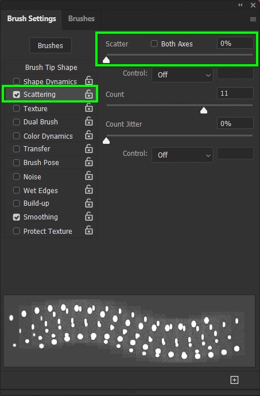Collapse the panel using the double-arrow icon
The height and width of the screenshot is (396, 260).
(x=240, y=5)
